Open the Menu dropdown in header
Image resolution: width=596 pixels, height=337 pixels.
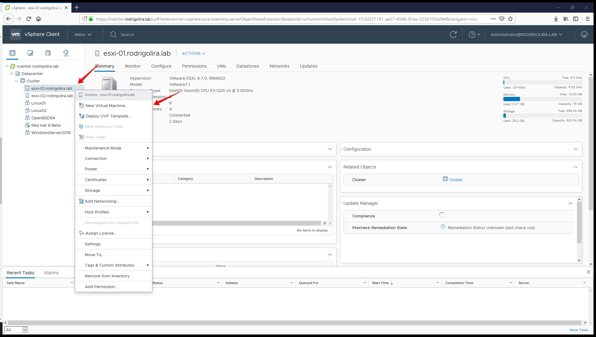click(83, 34)
